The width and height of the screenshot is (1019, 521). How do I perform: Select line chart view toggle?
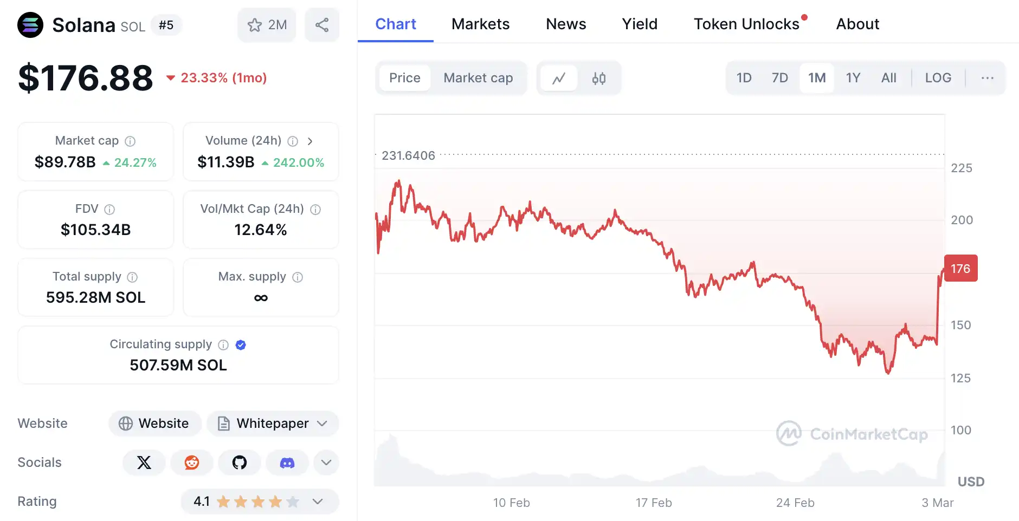point(559,79)
